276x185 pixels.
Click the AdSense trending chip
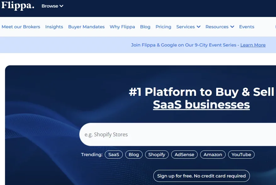[x=184, y=154]
